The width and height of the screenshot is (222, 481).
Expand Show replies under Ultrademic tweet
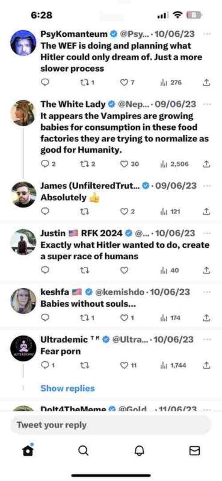point(67,388)
